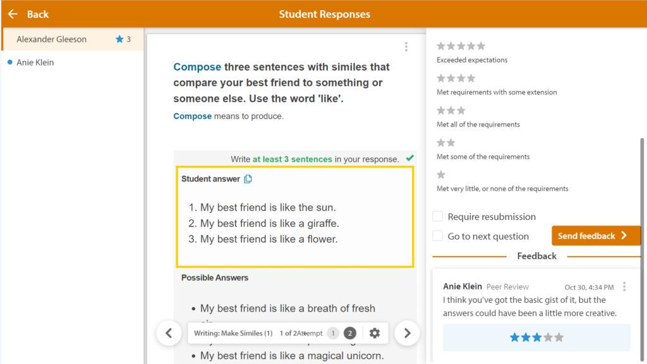647x364 pixels.
Task: Copy the student answer with clipboard icon
Action: [x=248, y=179]
